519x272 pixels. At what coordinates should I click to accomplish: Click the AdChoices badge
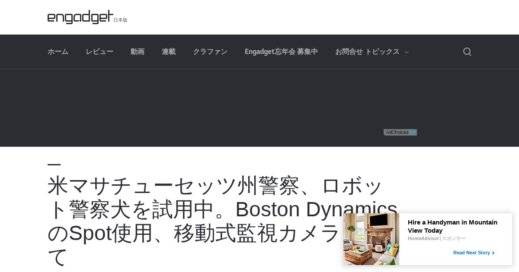pyautogui.click(x=400, y=132)
